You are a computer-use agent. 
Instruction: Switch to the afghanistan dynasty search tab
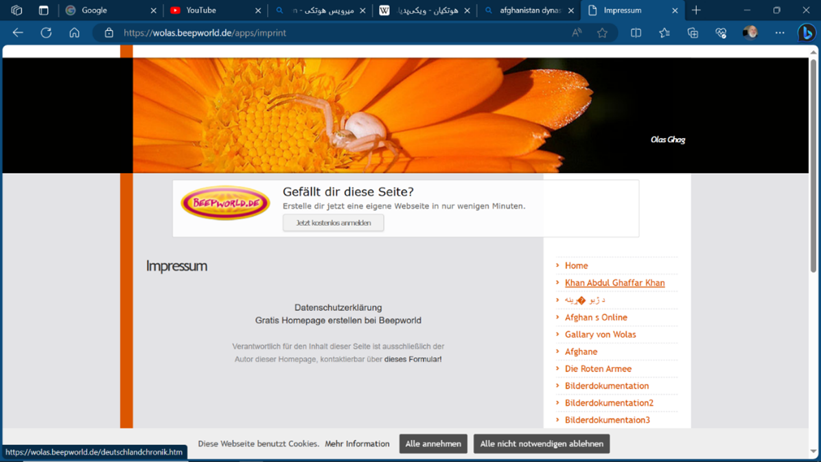pos(529,10)
